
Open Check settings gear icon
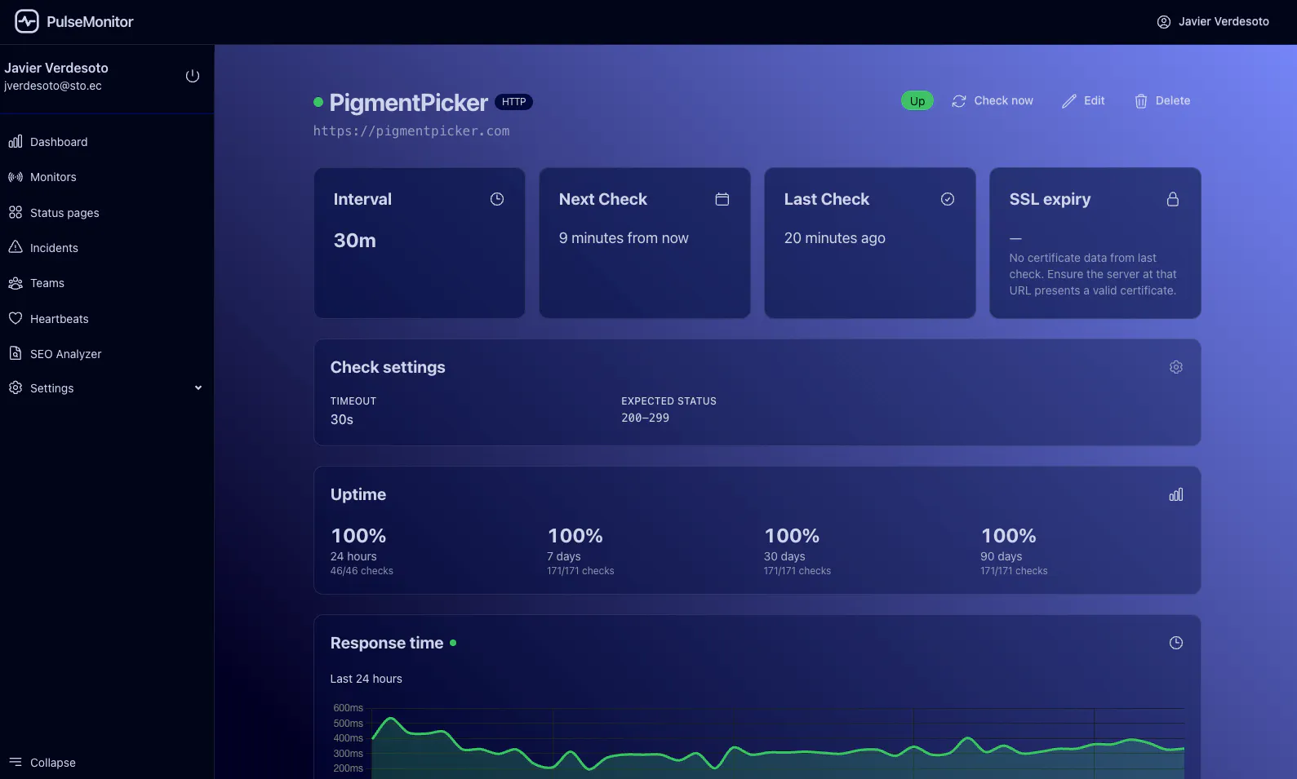tap(1176, 367)
